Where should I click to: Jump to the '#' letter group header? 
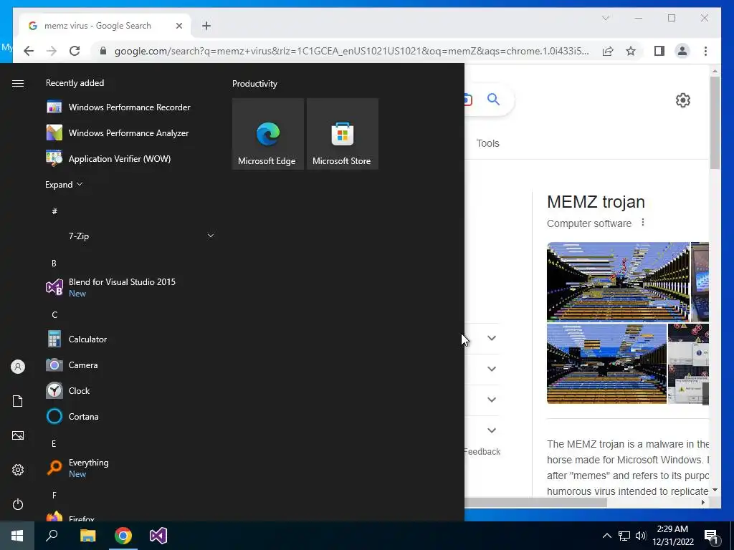click(54, 211)
